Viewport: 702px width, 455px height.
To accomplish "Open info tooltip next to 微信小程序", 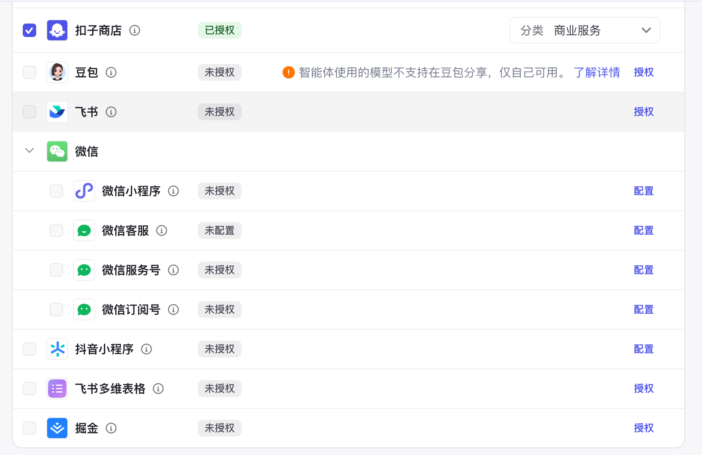I will point(173,191).
